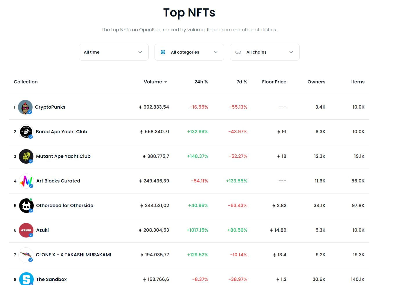The width and height of the screenshot is (397, 285).
Task: Expand the All time chevron arrow
Action: click(x=140, y=52)
